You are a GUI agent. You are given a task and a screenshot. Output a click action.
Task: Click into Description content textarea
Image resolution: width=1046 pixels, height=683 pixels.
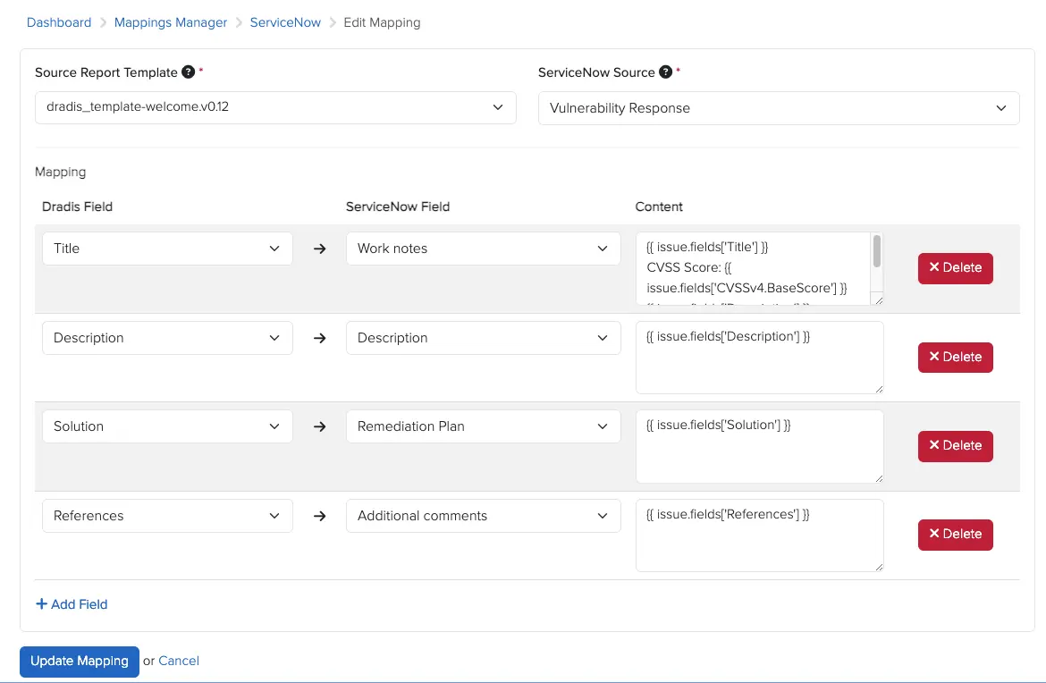760,358
